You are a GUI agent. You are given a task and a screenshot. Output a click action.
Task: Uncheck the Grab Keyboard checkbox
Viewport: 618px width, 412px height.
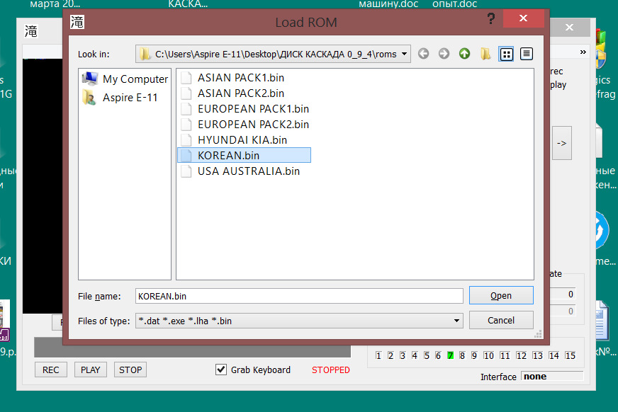coord(221,370)
